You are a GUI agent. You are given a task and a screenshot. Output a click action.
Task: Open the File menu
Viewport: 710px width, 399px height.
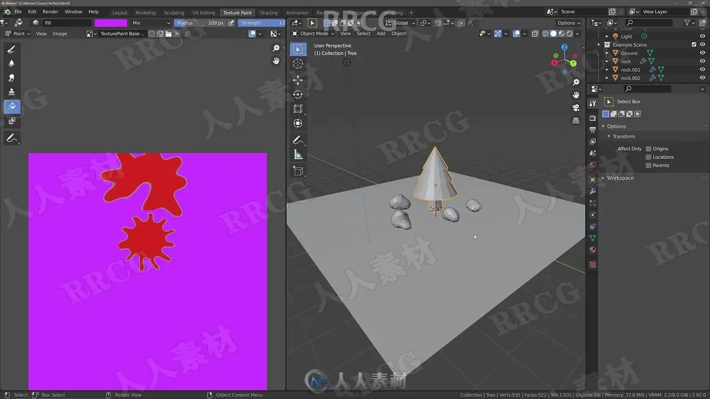[x=18, y=12]
